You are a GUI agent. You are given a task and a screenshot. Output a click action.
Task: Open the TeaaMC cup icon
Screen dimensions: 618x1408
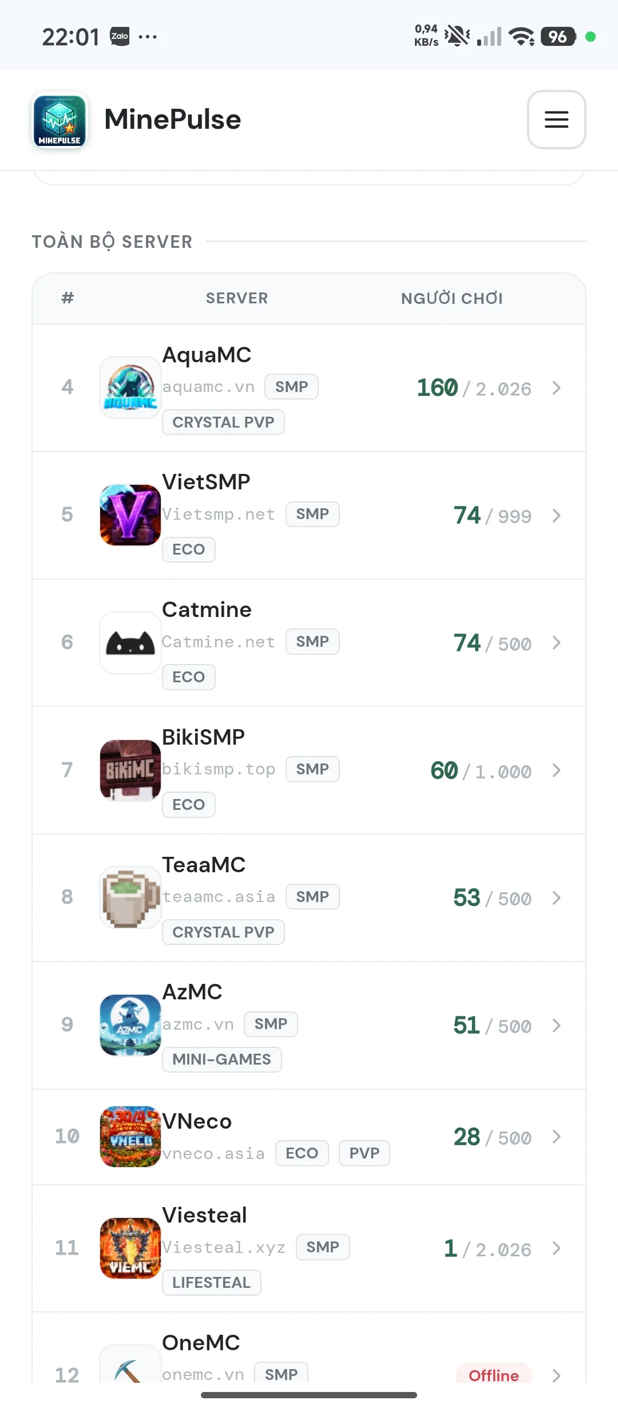pos(130,897)
